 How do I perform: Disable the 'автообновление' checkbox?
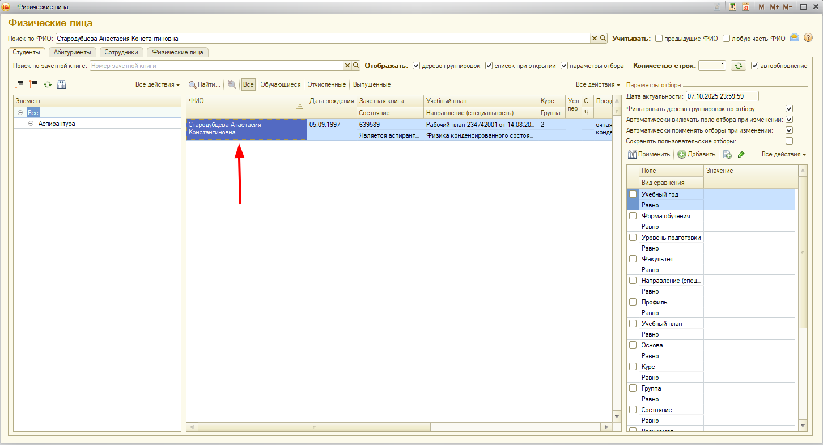tap(754, 66)
